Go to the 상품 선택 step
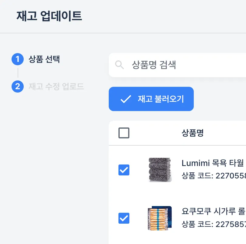The width and height of the screenshot is (246, 244). tap(44, 59)
